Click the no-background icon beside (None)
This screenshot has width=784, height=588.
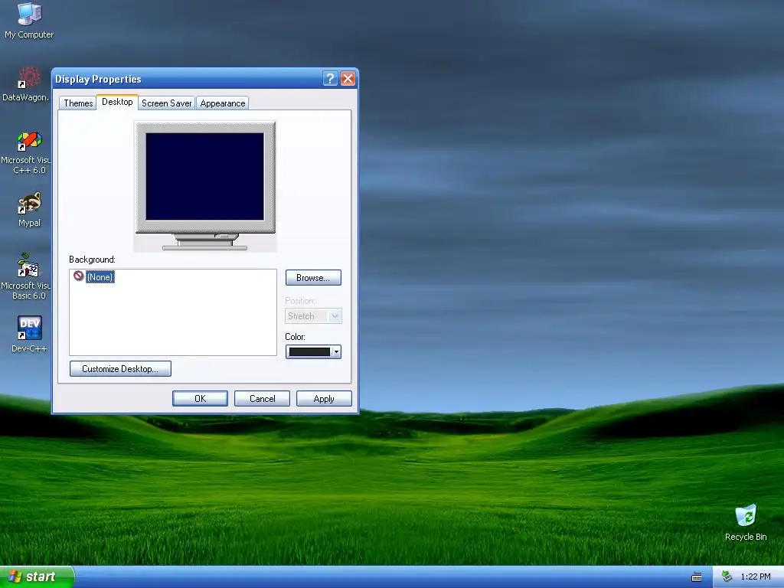[79, 276]
